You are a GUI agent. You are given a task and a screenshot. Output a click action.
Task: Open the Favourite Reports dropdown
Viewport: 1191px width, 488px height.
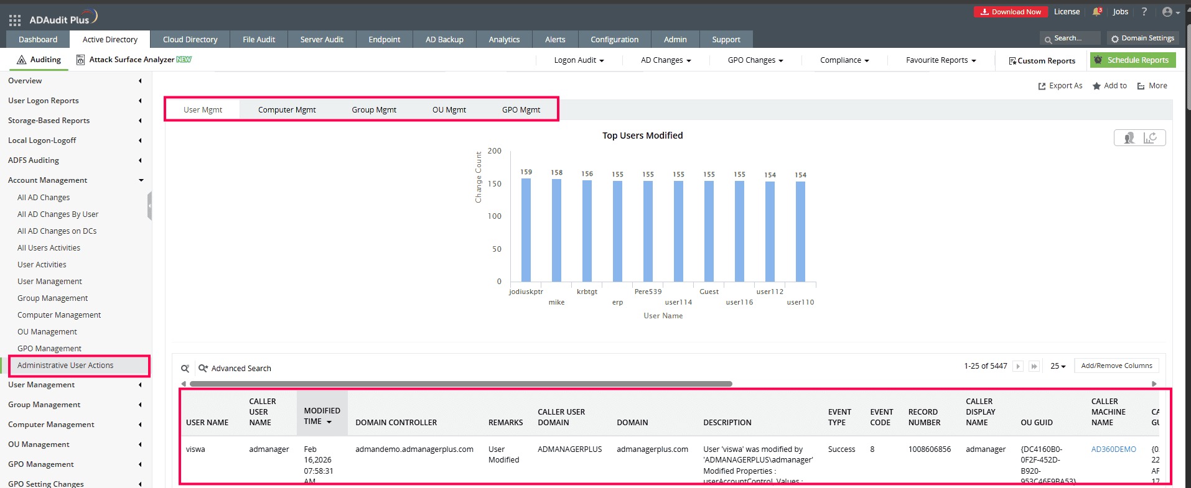[941, 60]
